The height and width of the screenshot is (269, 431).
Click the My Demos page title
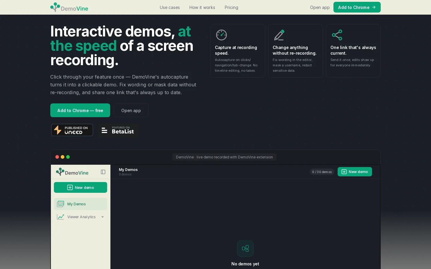pos(128,169)
